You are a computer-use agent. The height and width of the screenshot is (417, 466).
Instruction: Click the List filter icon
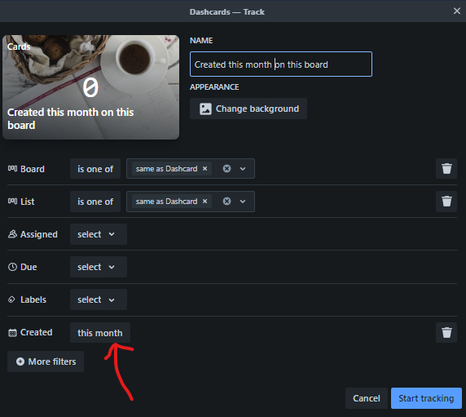pos(12,202)
